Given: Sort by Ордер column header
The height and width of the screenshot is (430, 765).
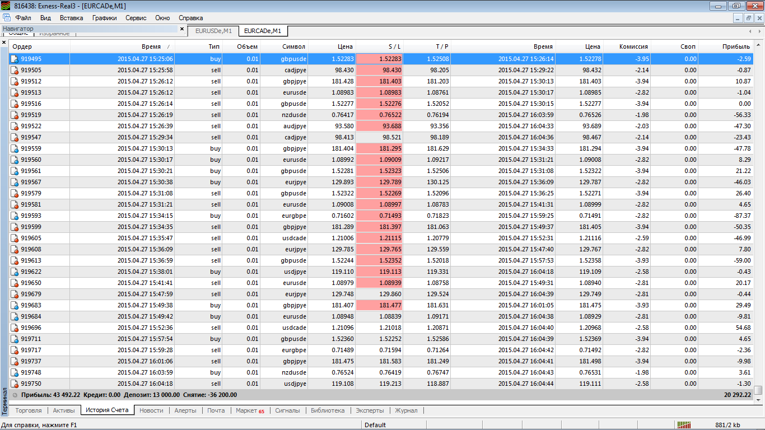Looking at the screenshot, I should point(39,47).
